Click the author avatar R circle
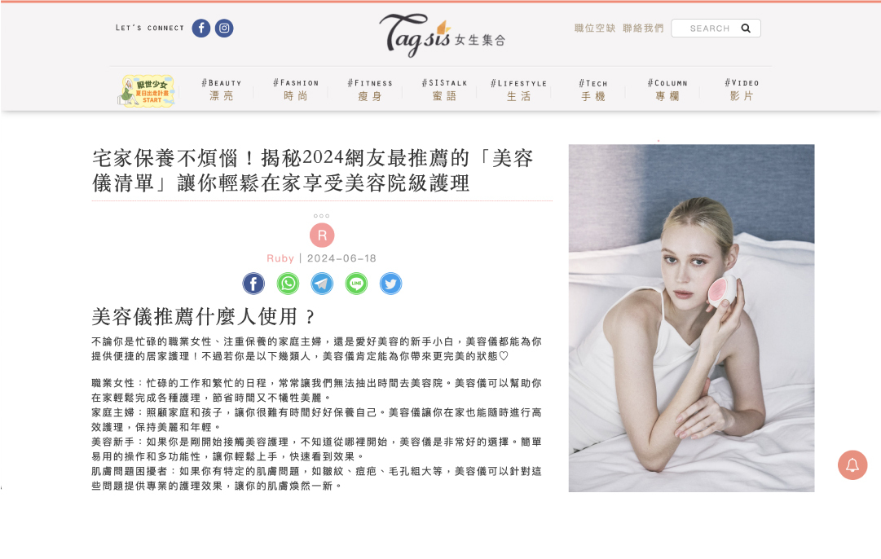Image resolution: width=881 pixels, height=559 pixels. 322,235
